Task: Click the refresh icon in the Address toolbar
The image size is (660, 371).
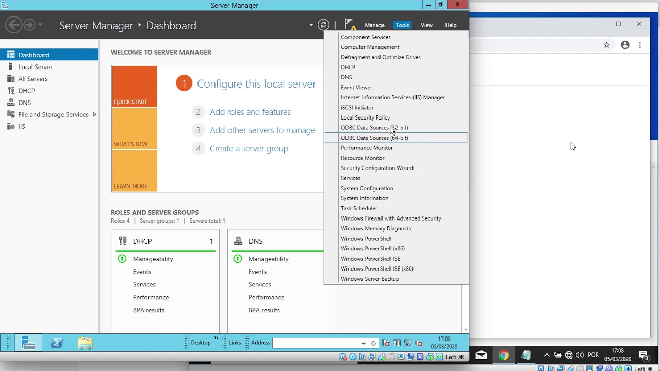Action: click(x=373, y=343)
